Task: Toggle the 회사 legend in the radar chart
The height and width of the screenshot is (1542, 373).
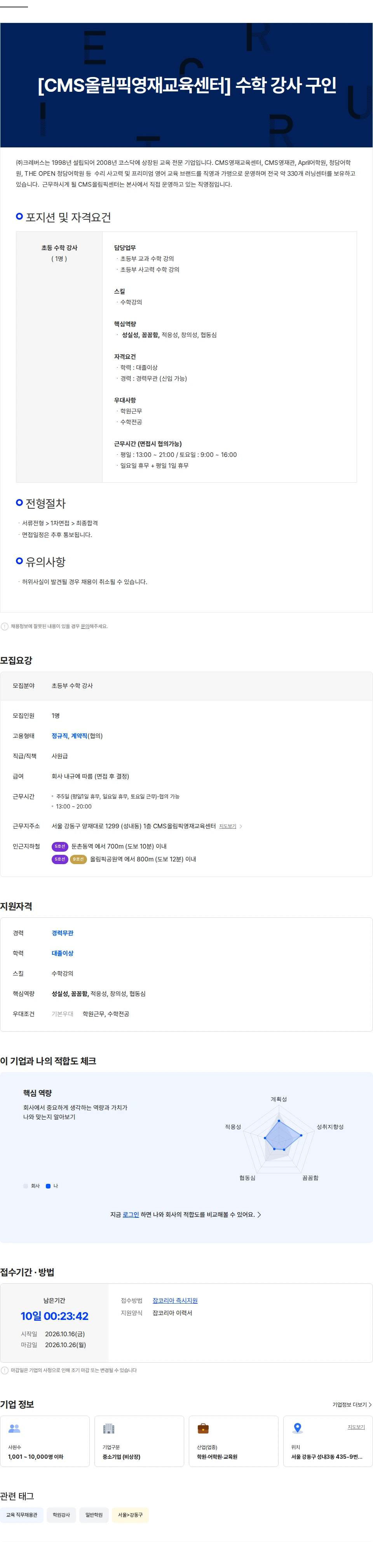Action: click(31, 1186)
